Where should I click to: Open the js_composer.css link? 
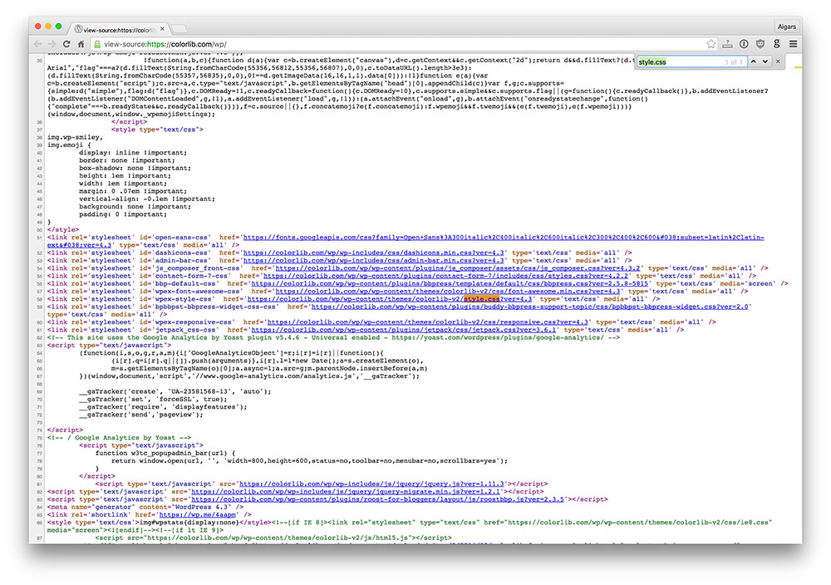(457, 268)
